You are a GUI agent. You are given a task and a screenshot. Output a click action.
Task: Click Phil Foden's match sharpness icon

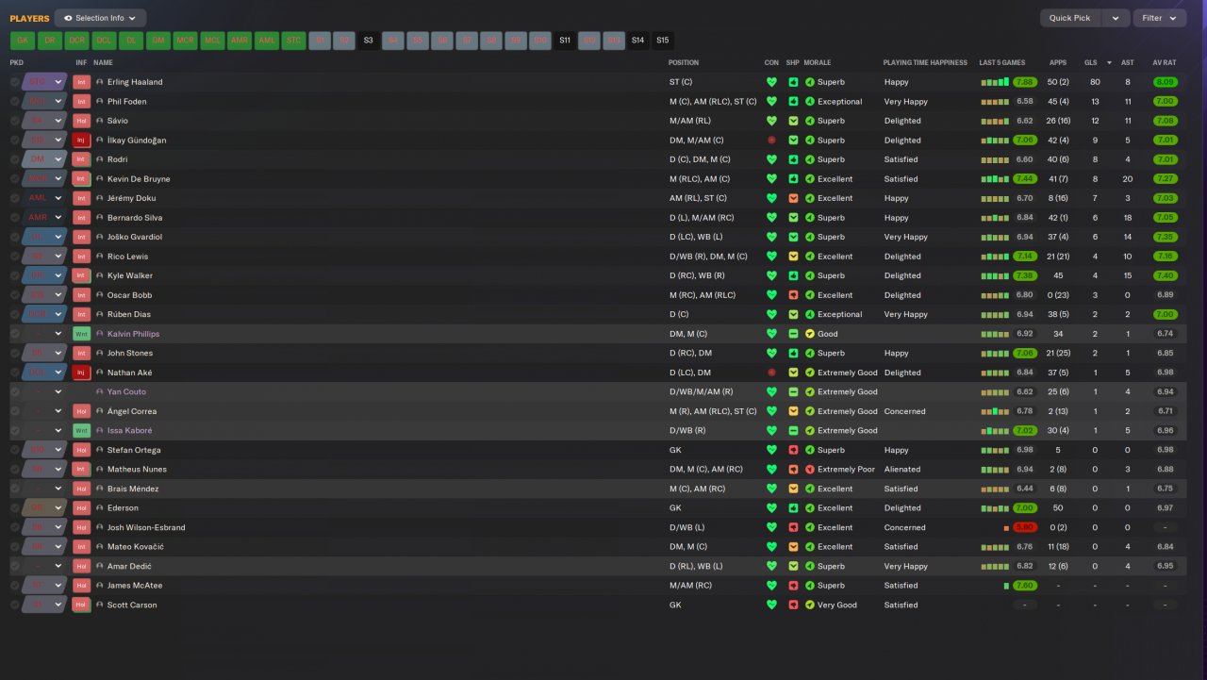793,102
